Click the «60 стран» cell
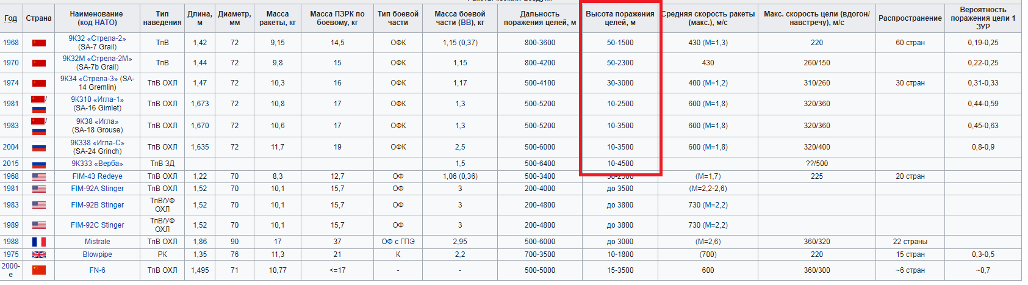This screenshot has height=285, width=1028. (910, 43)
